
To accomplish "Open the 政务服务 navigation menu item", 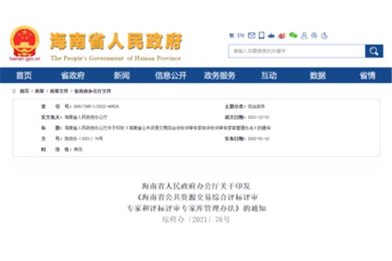I will click(x=220, y=76).
